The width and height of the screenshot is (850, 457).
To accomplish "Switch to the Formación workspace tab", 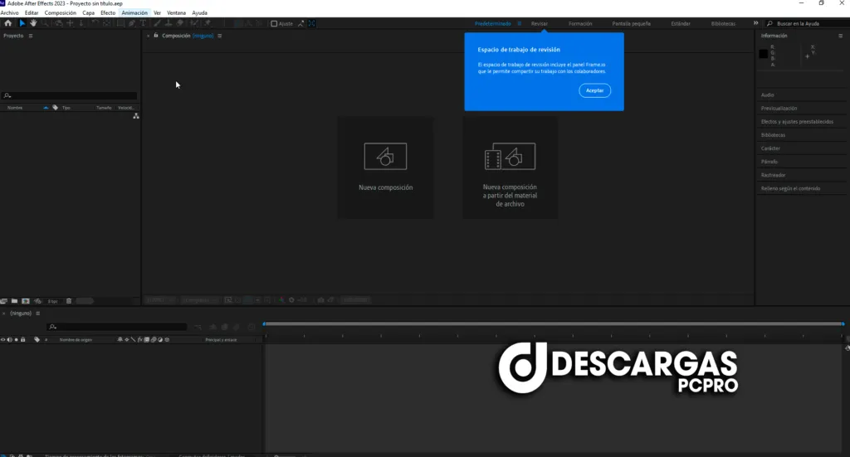I will 580,24.
